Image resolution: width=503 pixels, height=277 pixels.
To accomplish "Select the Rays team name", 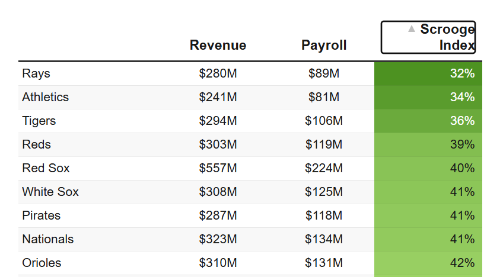I will [x=36, y=73].
